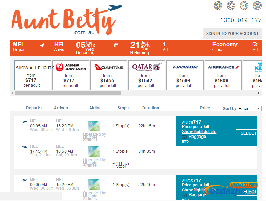Click the calendar icon between dates

click(116, 45)
